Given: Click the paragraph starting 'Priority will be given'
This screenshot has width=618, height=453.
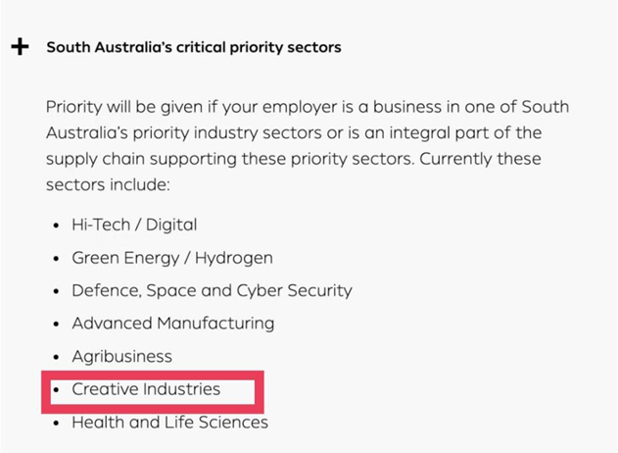Looking at the screenshot, I should pos(308,145).
